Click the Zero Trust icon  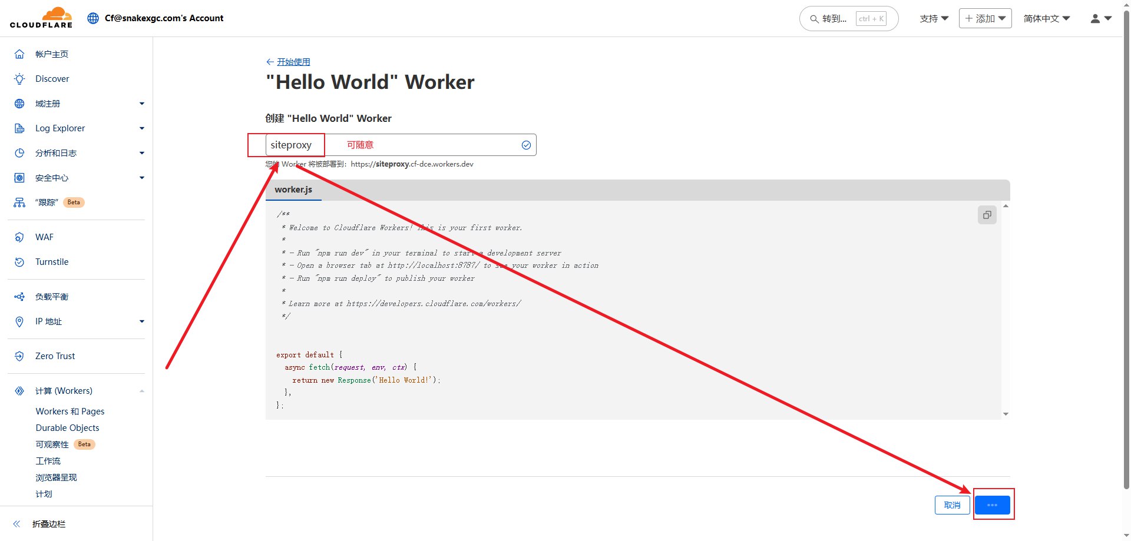coord(19,356)
